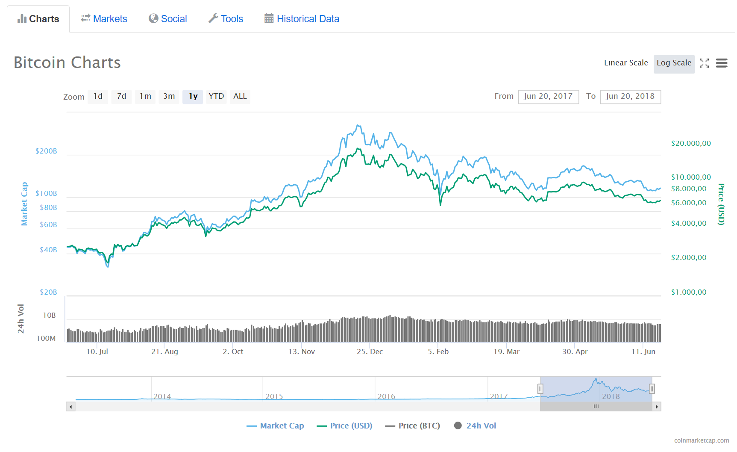The image size is (737, 452).
Task: Select Log Scale button
Action: coord(674,64)
